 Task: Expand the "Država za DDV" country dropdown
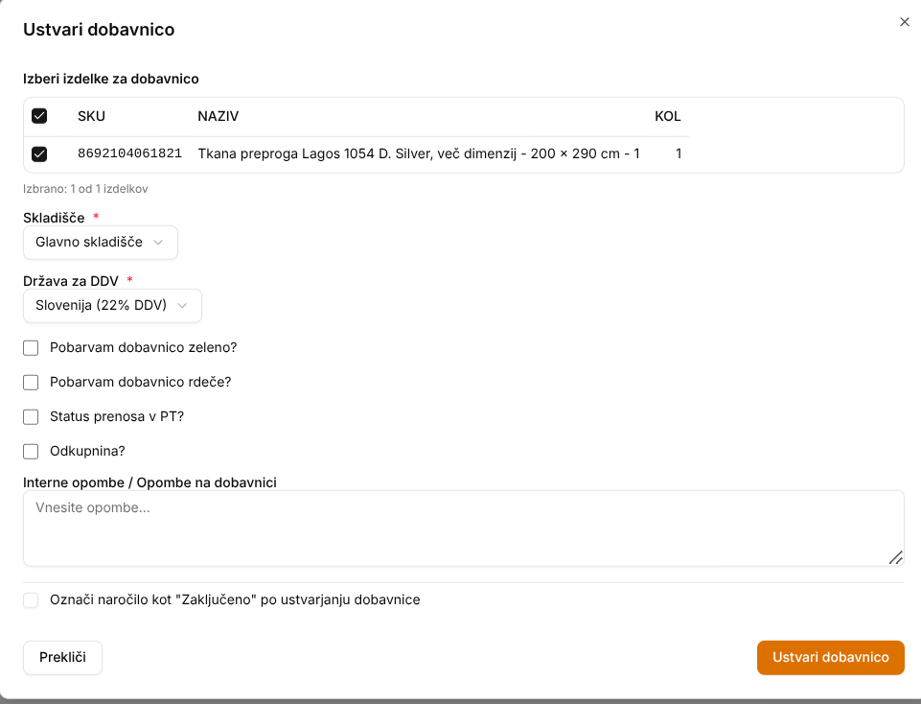point(112,305)
